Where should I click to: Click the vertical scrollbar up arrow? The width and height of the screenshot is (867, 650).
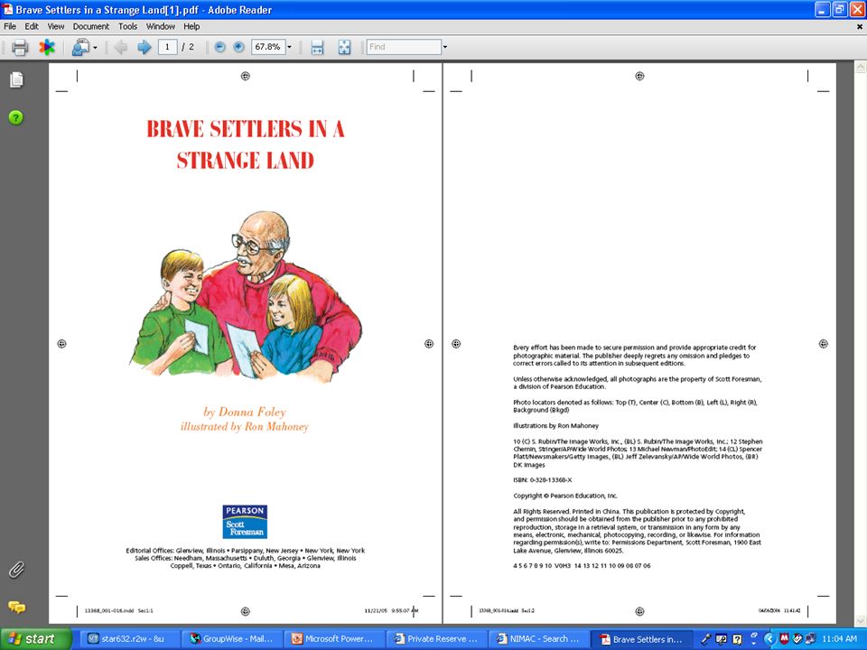[x=861, y=68]
